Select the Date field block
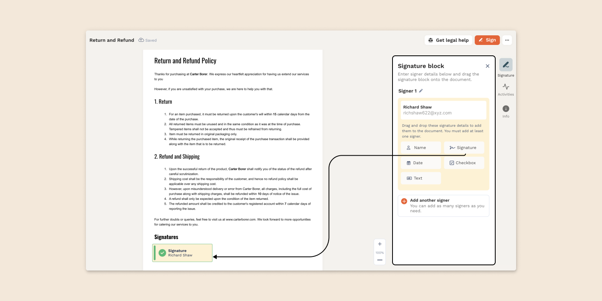 pyautogui.click(x=421, y=163)
